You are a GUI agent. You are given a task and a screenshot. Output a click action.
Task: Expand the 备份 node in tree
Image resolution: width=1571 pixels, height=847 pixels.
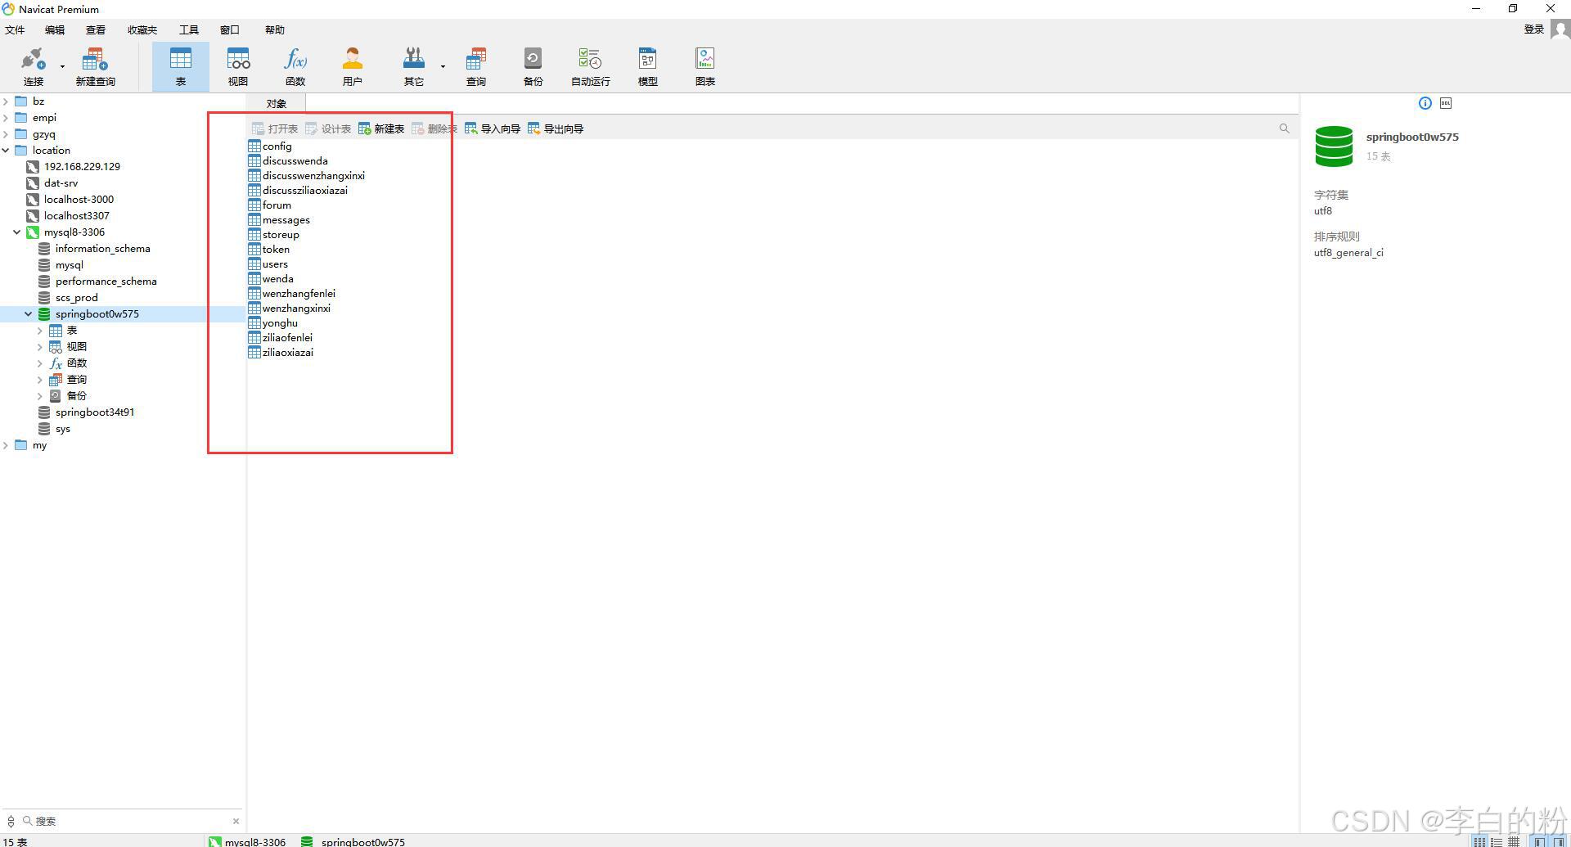(40, 396)
